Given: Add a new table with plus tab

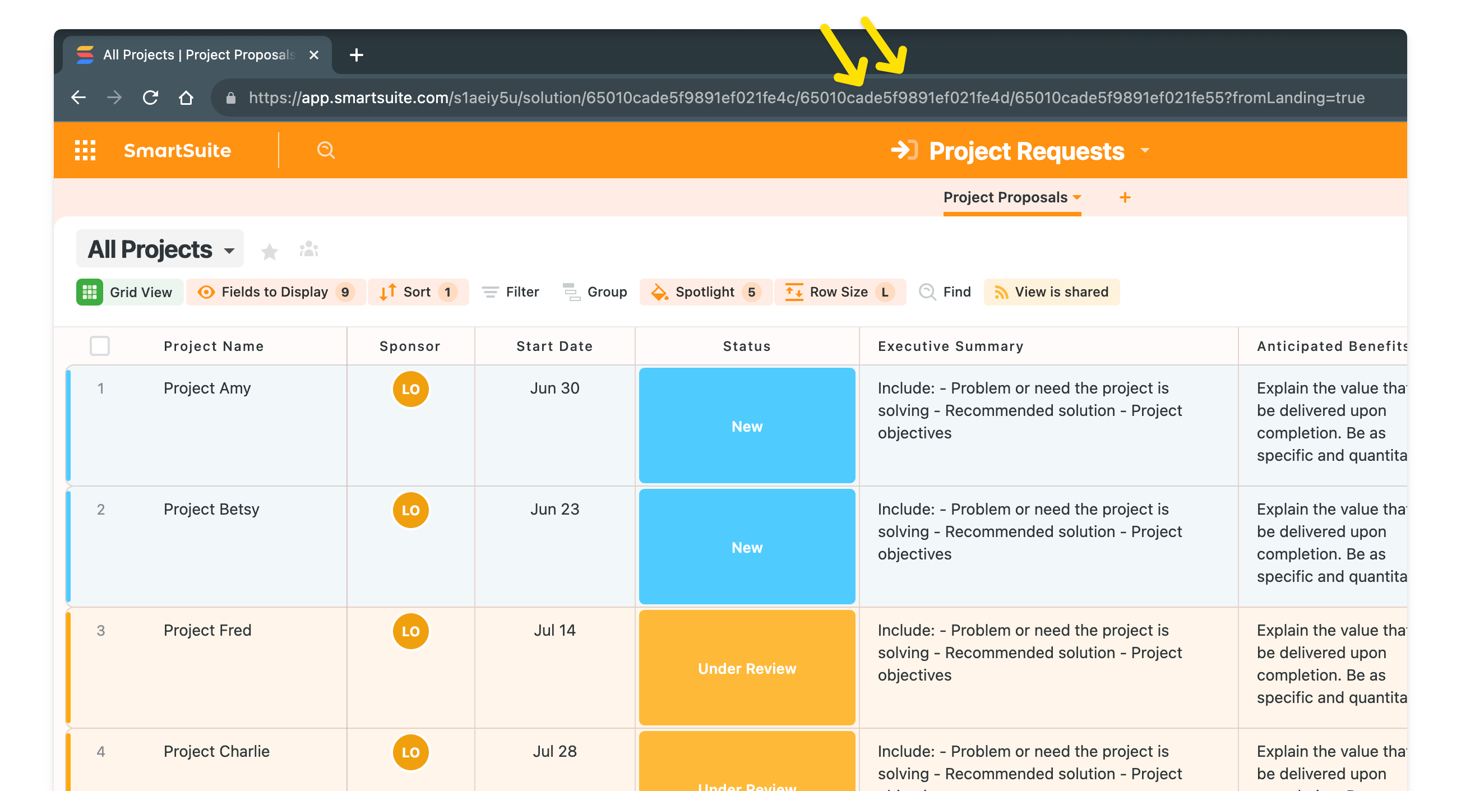Looking at the screenshot, I should [x=1125, y=197].
